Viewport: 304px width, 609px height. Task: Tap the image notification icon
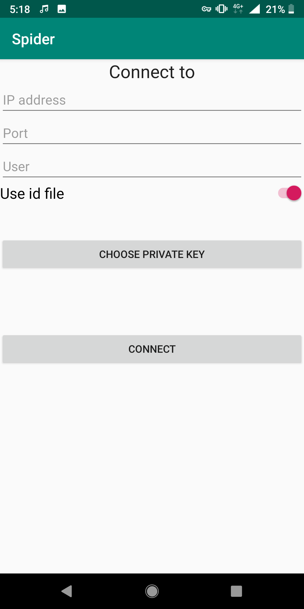coord(62,9)
